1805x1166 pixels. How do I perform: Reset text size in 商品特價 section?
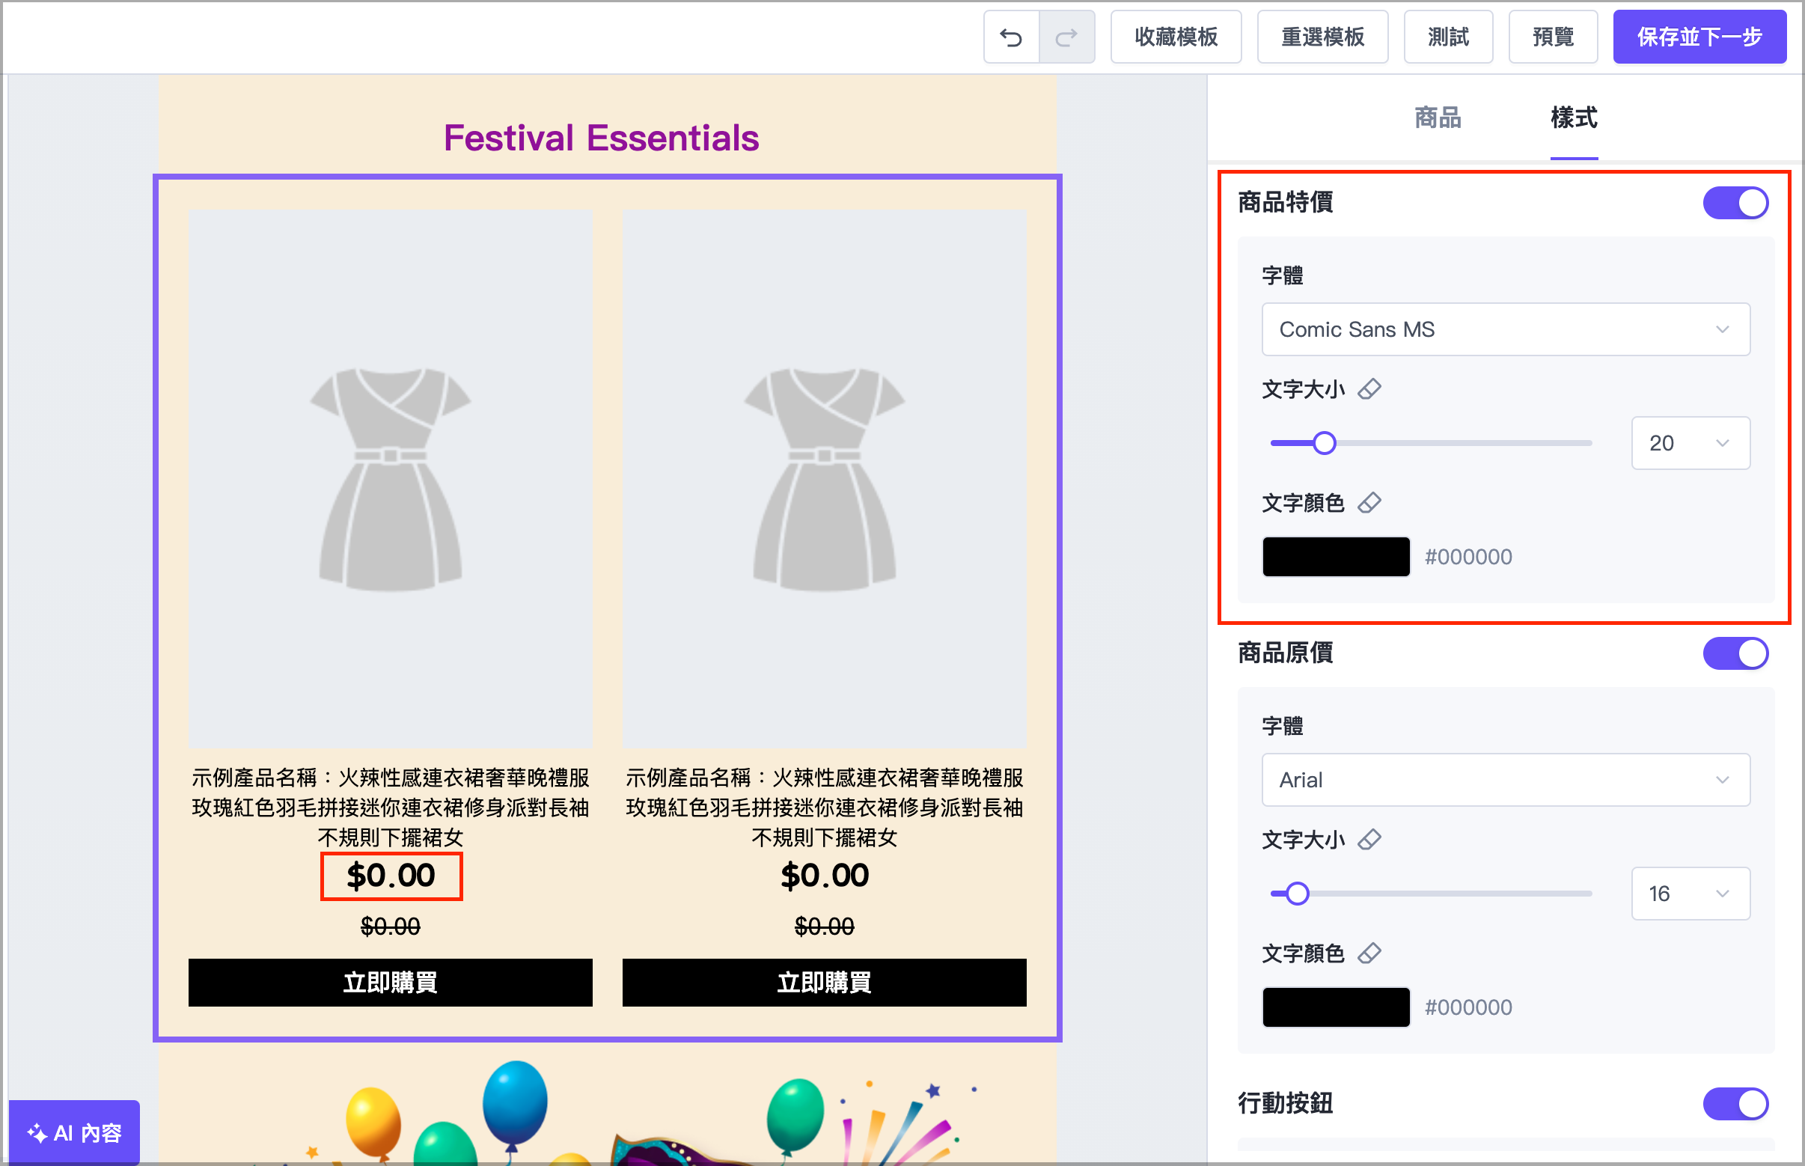coord(1369,389)
